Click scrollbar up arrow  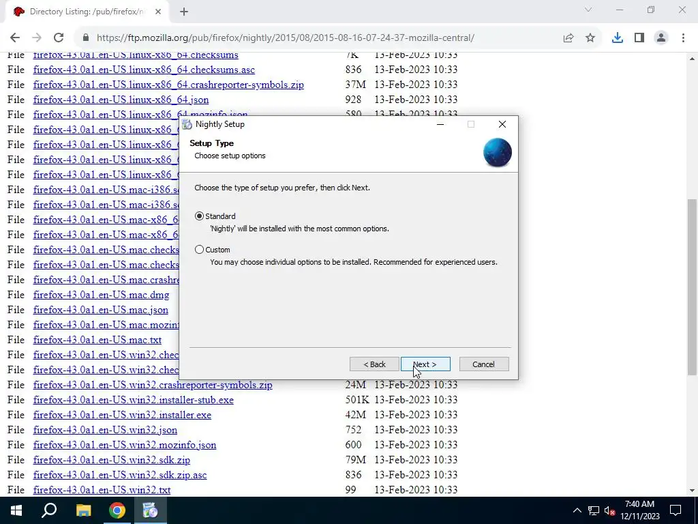(693, 59)
